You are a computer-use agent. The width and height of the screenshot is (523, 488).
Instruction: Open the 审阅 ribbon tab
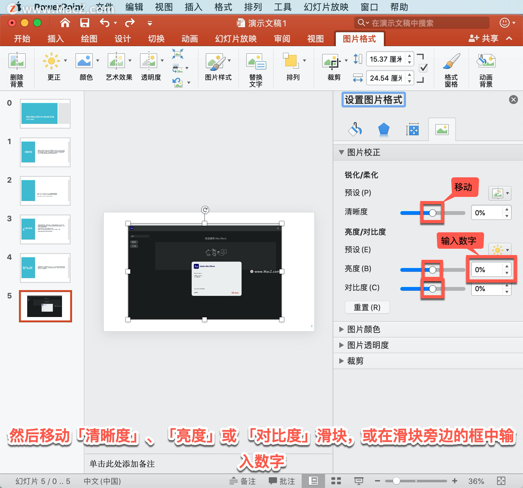(282, 39)
